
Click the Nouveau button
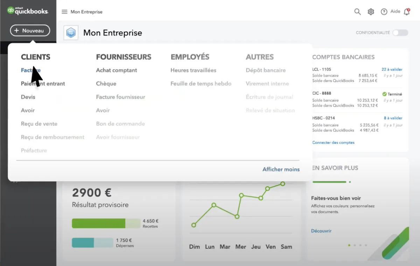pyautogui.click(x=30, y=30)
